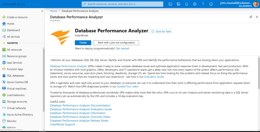The width and height of the screenshot is (260, 132).
Task: Open Azure Cosmos DB from favorites
Action: point(17,82)
